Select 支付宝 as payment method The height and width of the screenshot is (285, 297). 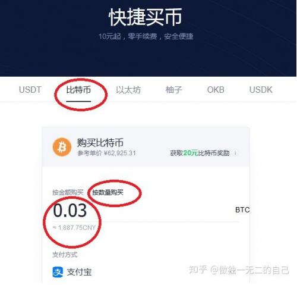click(x=72, y=272)
